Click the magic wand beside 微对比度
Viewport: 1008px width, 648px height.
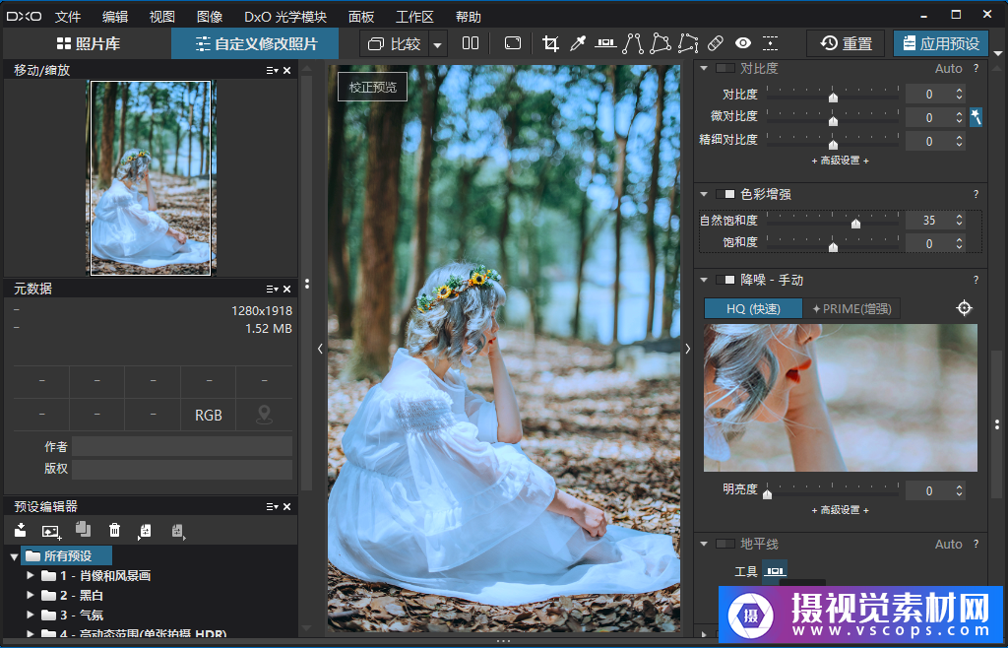click(x=976, y=117)
